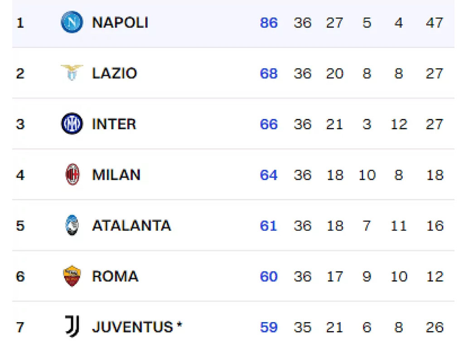
Task: Click the Lazio eagle crest icon
Action: click(x=72, y=72)
